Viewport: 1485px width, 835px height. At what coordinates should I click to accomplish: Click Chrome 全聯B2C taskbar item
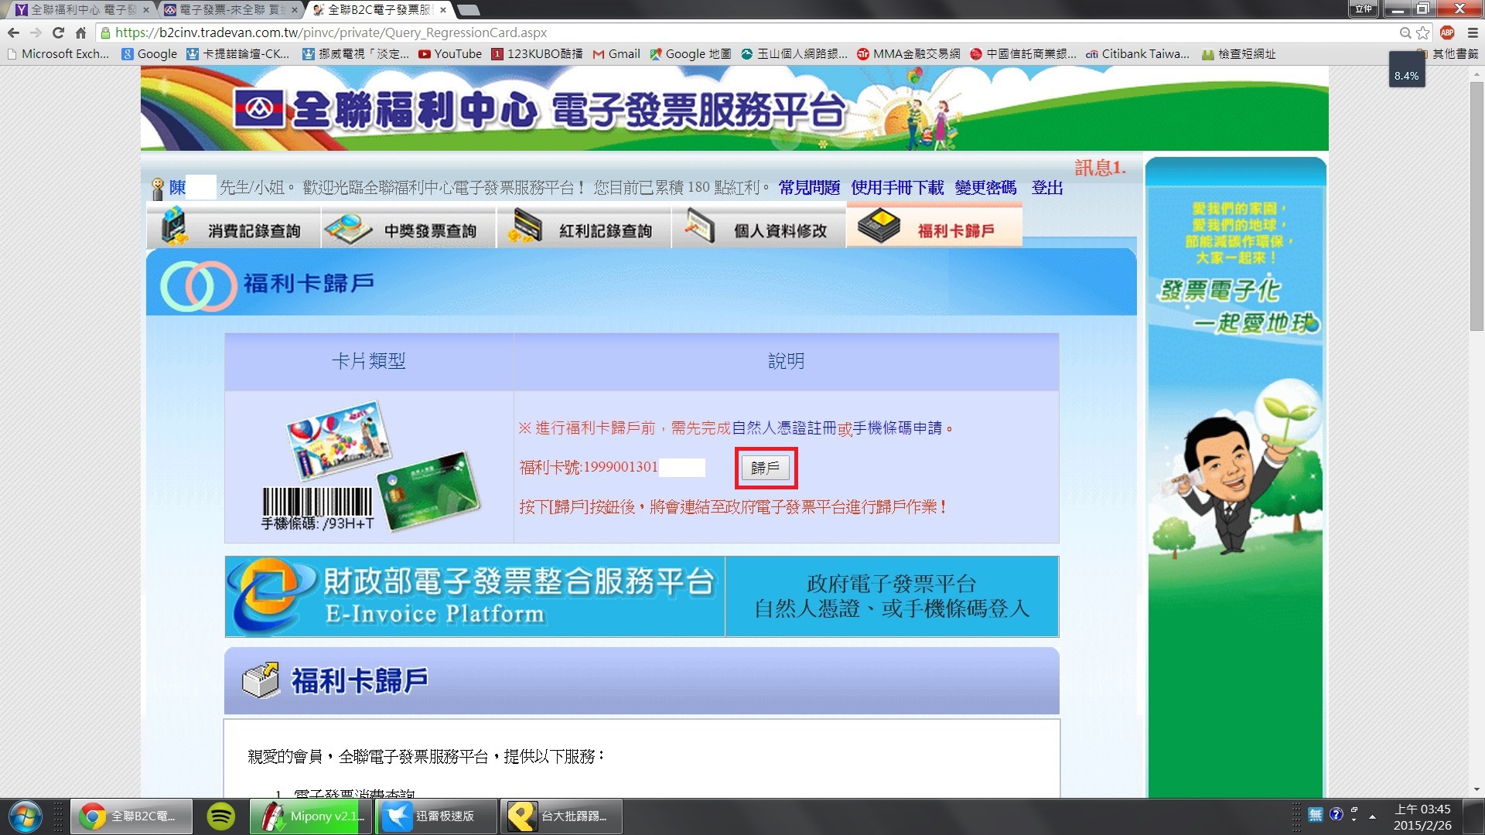[131, 816]
